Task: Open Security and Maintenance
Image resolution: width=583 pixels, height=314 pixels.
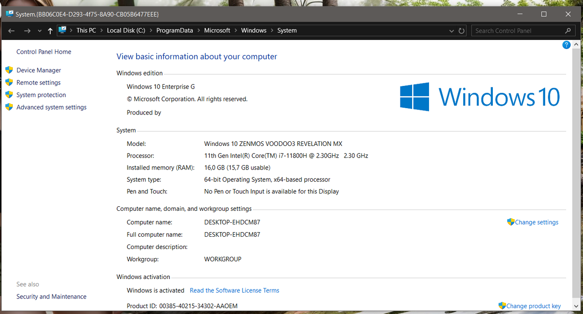Action: 51,296
